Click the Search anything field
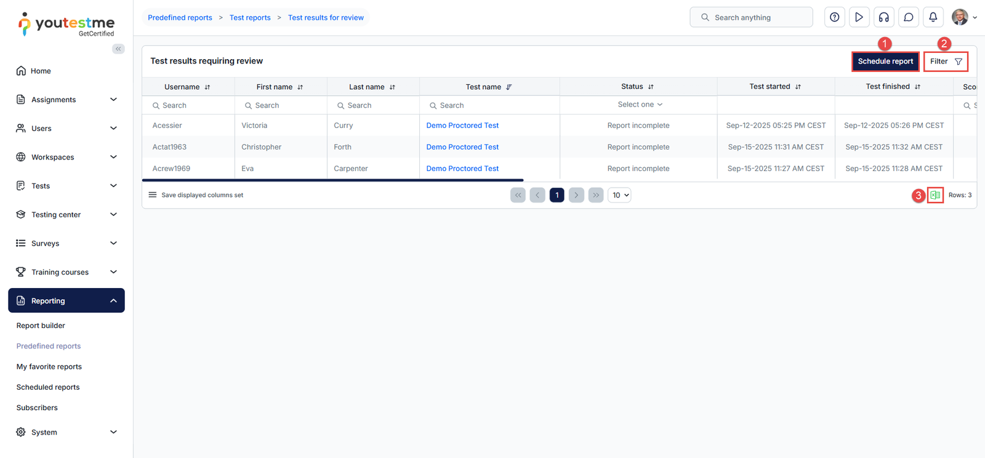 751,17
